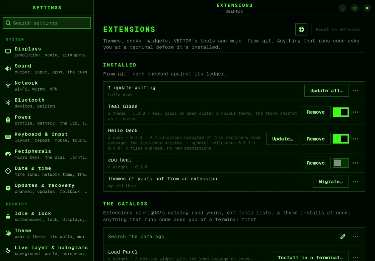
Task: Open more options for Hello Deck
Action: (356, 139)
